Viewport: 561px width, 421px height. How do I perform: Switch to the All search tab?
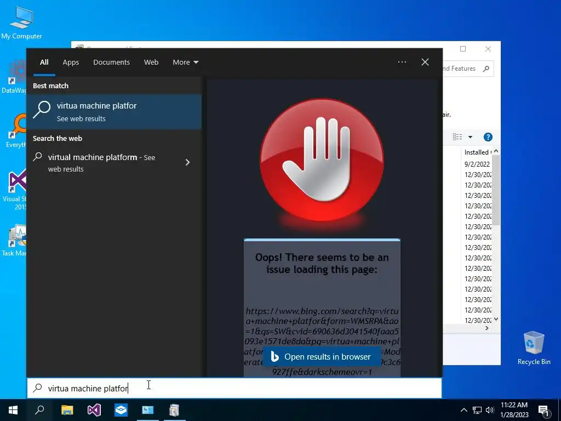click(x=44, y=62)
